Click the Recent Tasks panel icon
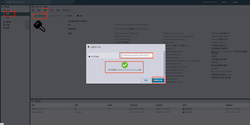Viewport: 250px width, 125px height. 32,101
